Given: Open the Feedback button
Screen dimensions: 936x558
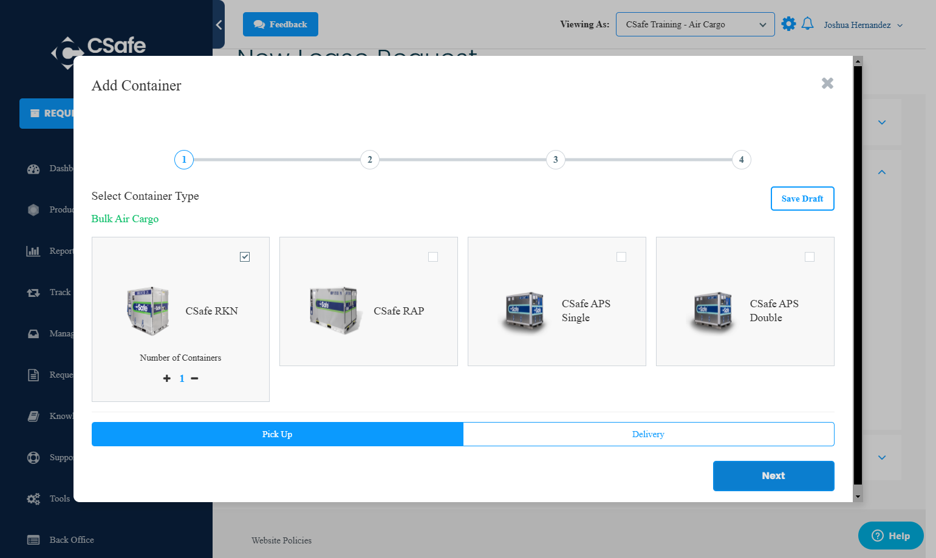Looking at the screenshot, I should point(281,24).
